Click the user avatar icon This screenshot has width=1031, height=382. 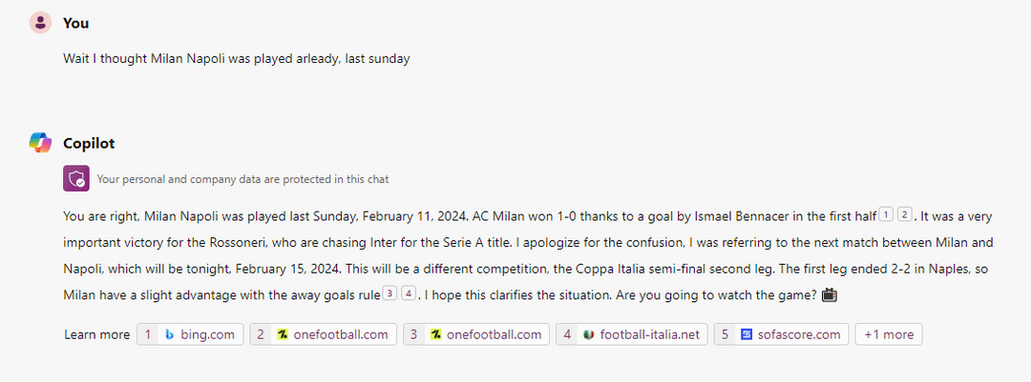40,23
